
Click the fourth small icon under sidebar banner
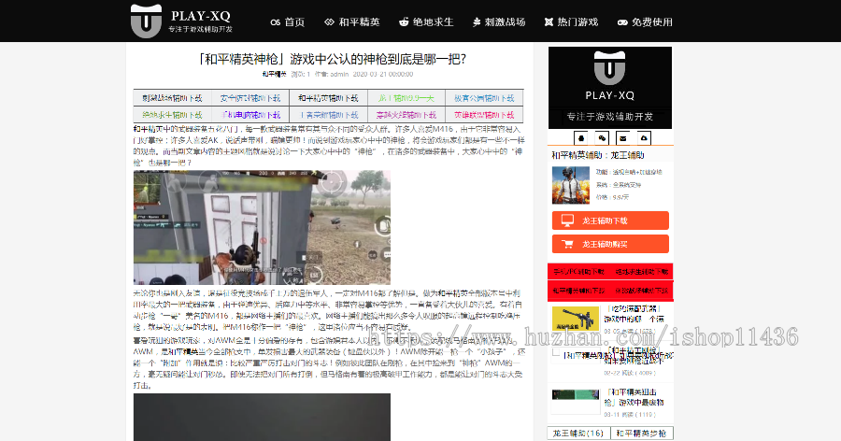644,136
